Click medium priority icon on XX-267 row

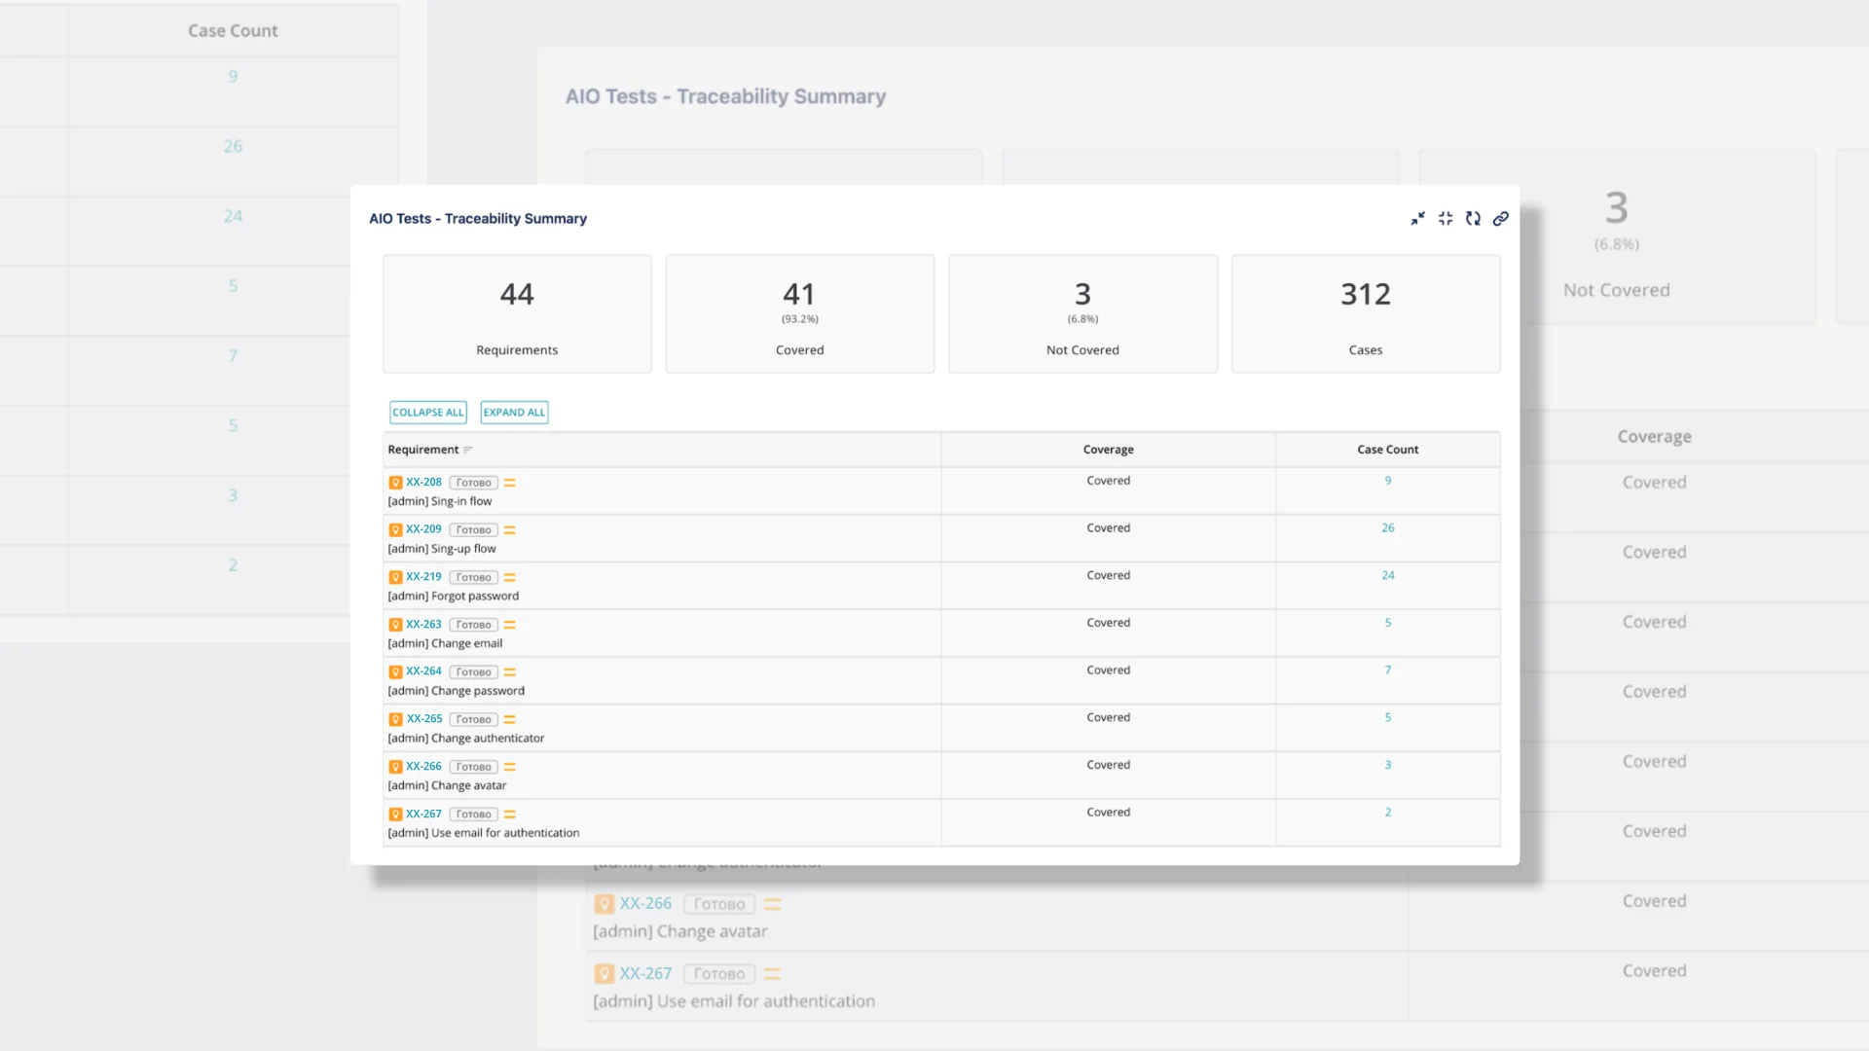click(509, 815)
